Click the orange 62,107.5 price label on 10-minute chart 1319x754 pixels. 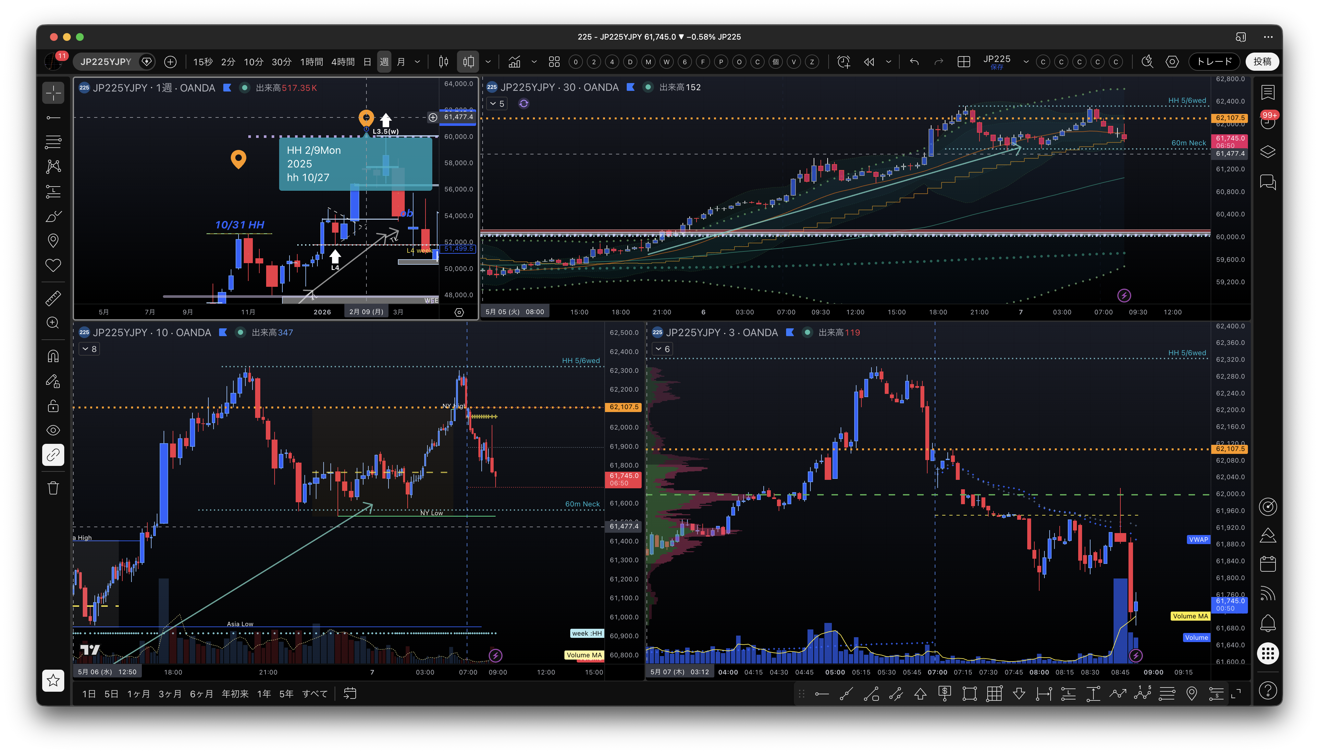click(x=624, y=407)
